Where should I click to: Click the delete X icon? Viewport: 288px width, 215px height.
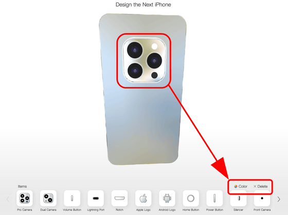click(x=255, y=186)
